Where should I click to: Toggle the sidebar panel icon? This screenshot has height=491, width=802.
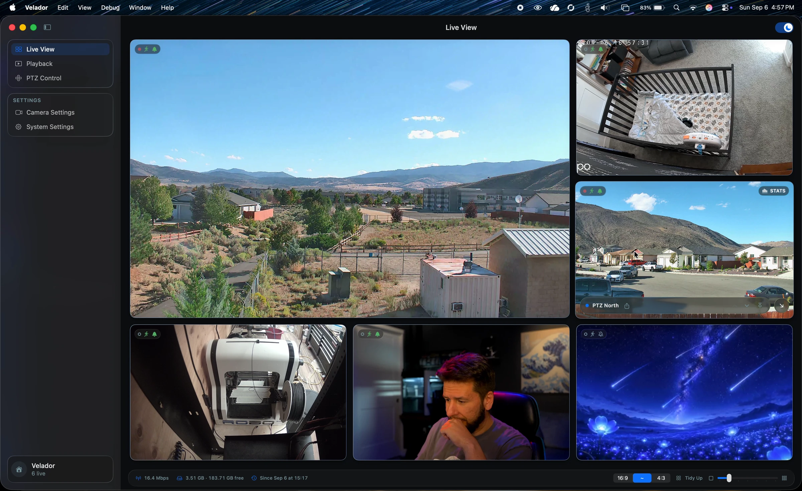pyautogui.click(x=47, y=27)
